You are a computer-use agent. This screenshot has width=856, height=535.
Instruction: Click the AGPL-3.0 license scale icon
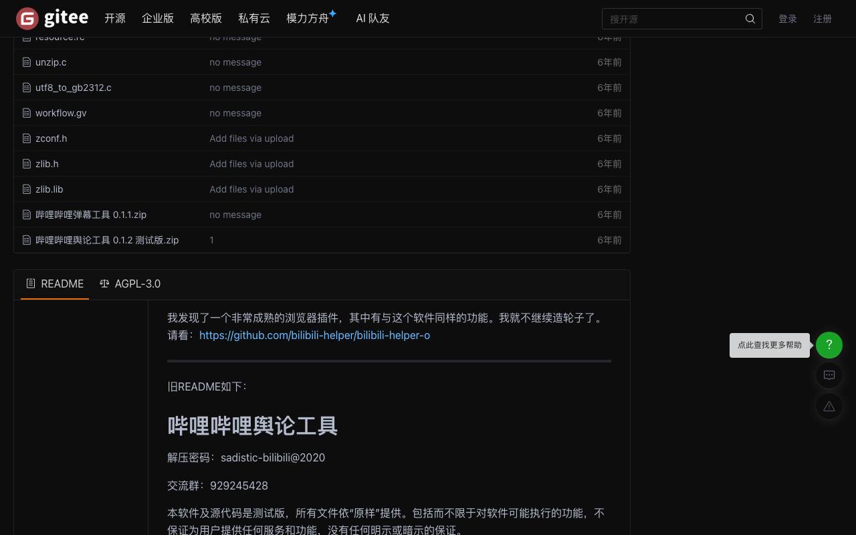[104, 284]
